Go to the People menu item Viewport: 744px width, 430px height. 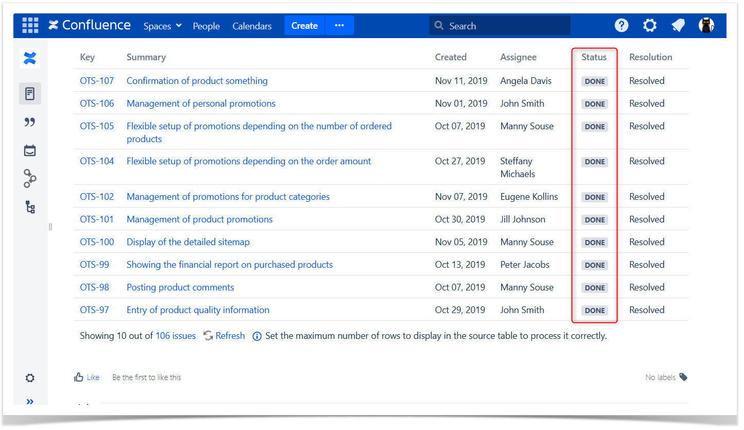click(206, 26)
